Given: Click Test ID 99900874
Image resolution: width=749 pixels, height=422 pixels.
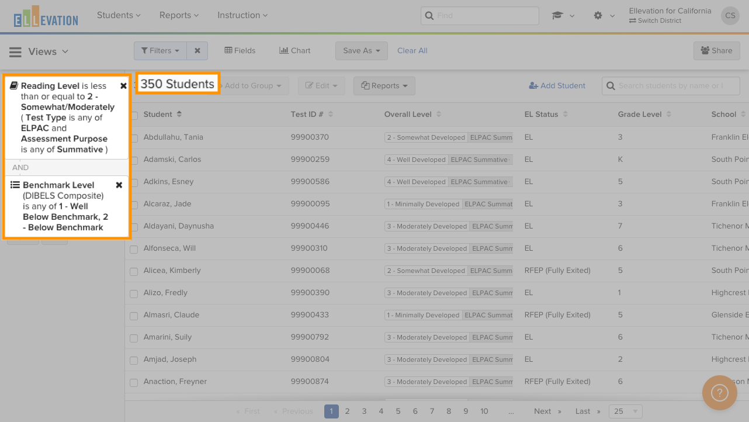Looking at the screenshot, I should [310, 382].
